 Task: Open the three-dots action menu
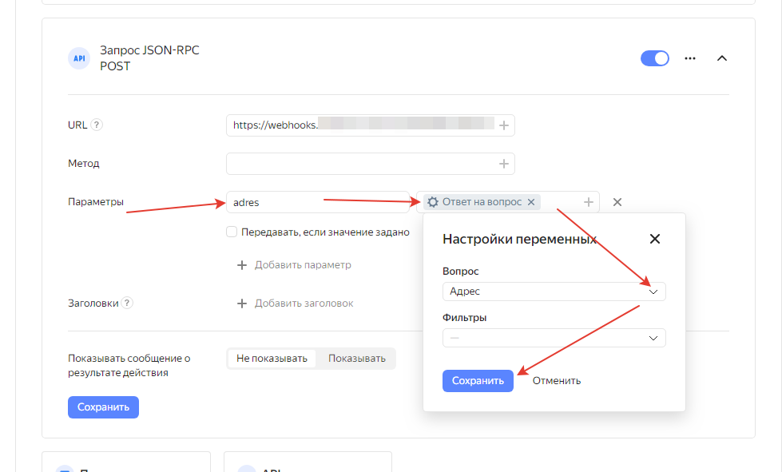pos(690,58)
